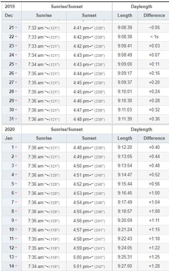The image size is (169, 271).
Task: Click the sunset direction arrow for December 24
Action: point(91,55)
